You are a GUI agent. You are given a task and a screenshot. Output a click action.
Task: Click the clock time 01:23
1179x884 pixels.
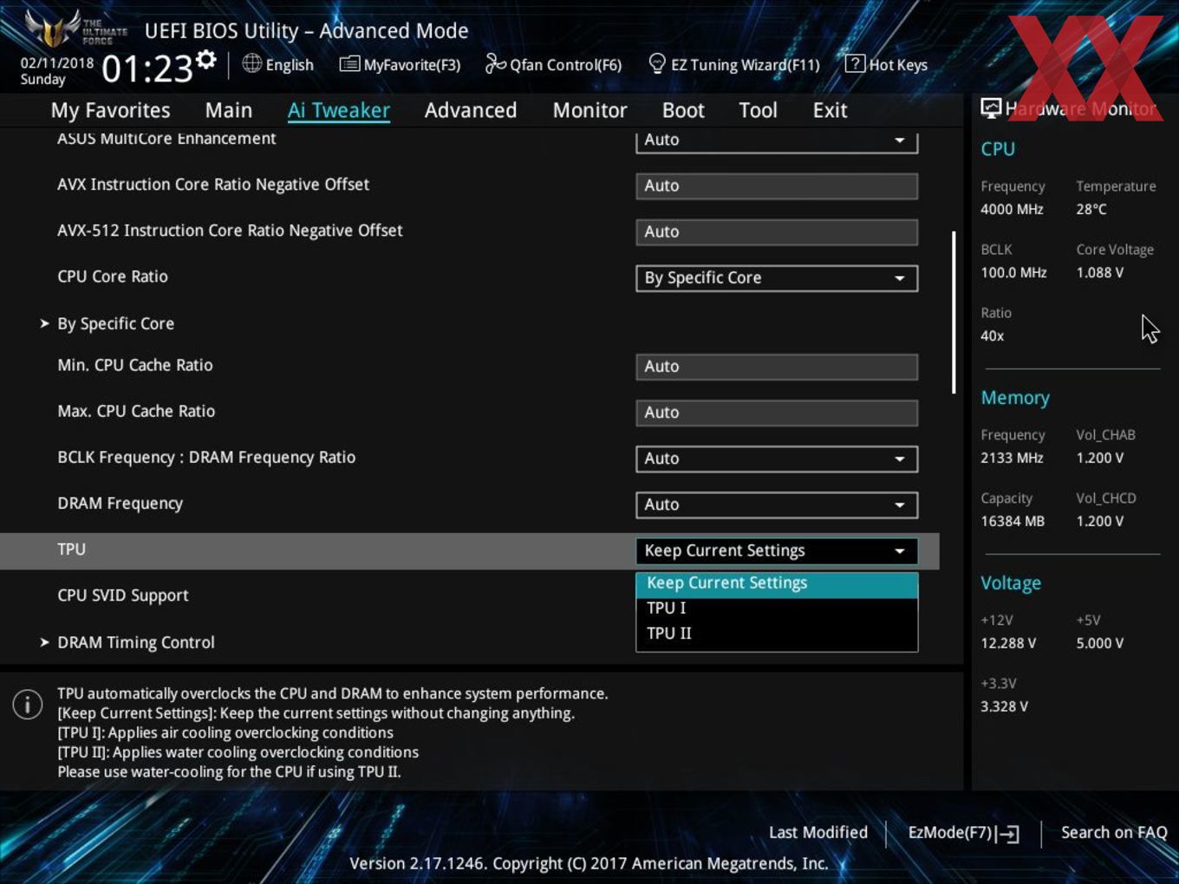point(147,68)
